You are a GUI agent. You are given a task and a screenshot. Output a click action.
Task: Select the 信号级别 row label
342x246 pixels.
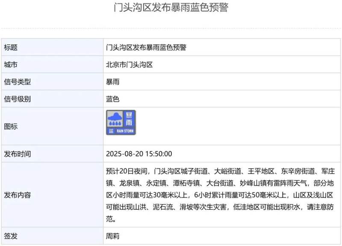18,99
